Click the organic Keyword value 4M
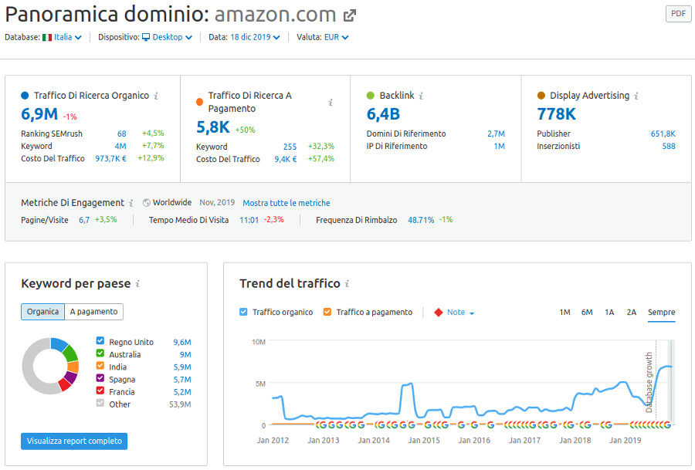695x470 pixels. (x=120, y=146)
